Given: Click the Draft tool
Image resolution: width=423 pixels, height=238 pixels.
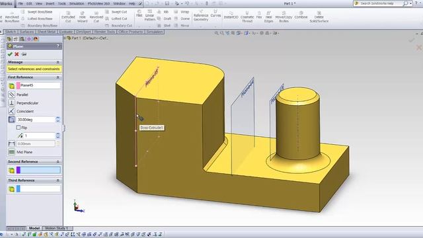Looking at the screenshot, I should (165, 19).
